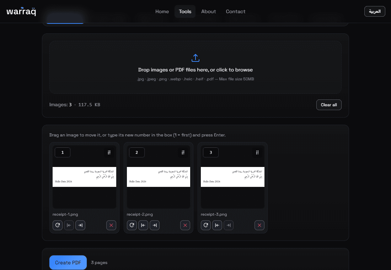Clear all uploaded images
The image size is (391, 270).
click(329, 105)
